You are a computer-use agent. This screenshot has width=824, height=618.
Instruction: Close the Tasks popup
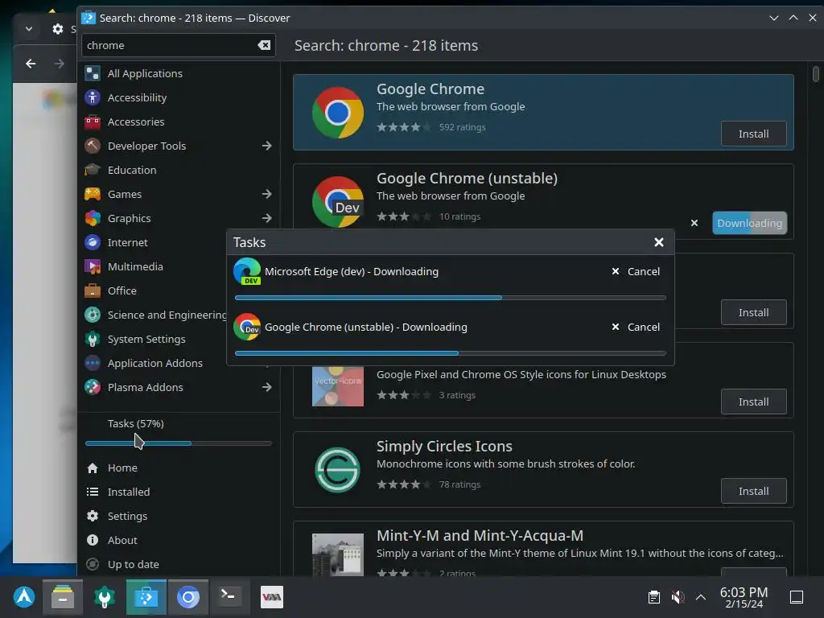(659, 243)
